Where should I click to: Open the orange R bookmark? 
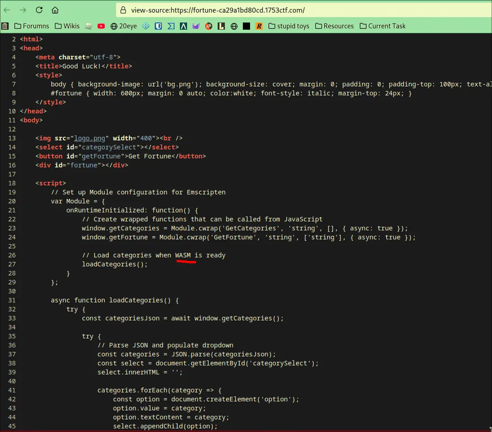259,26
